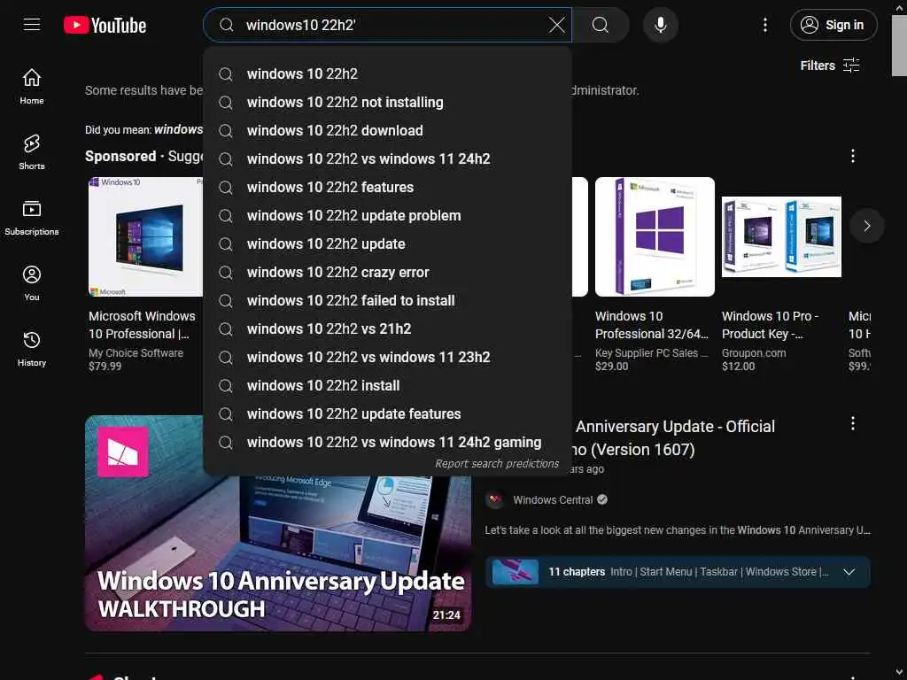Open the settings three-dot menu near Sign in
This screenshot has height=680, width=907.
pos(764,25)
